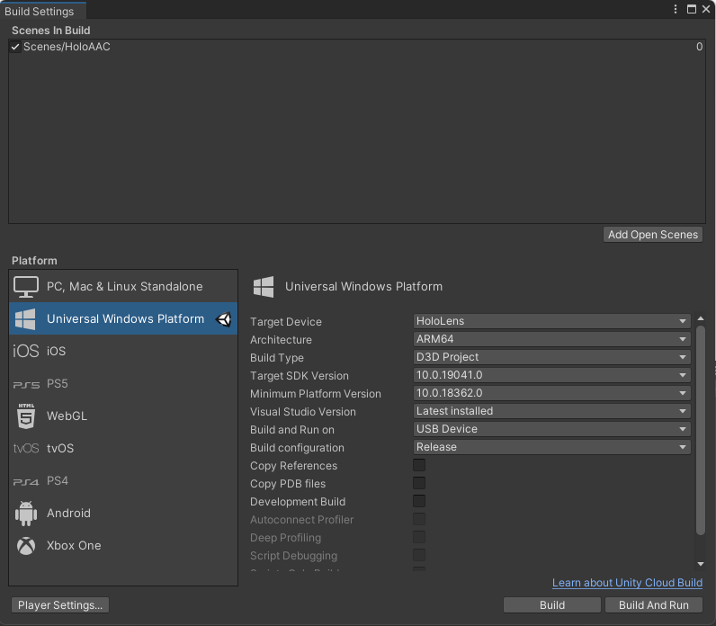Click the settings scrollbar down arrow
The image size is (716, 626).
click(701, 564)
